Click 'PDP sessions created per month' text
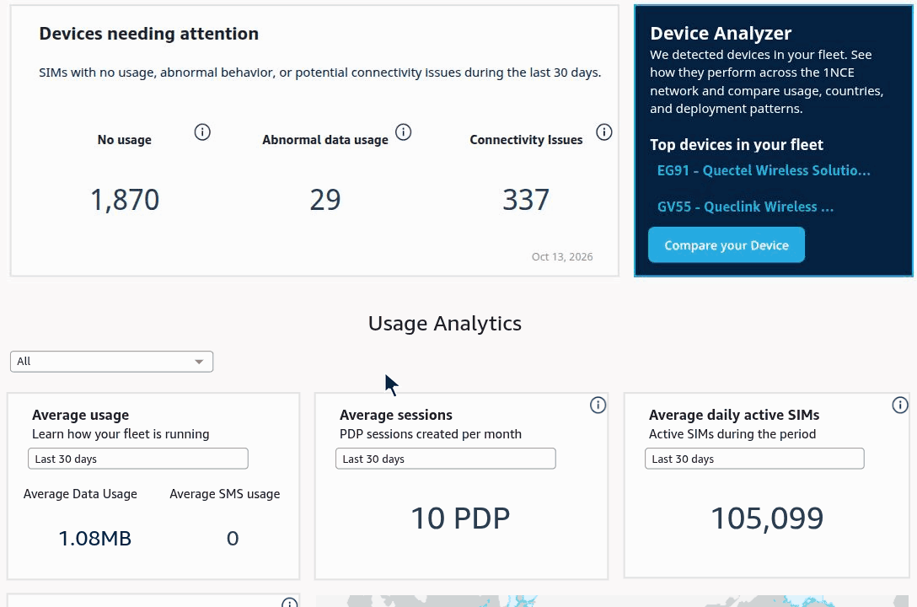The width and height of the screenshot is (917, 607). click(x=431, y=434)
